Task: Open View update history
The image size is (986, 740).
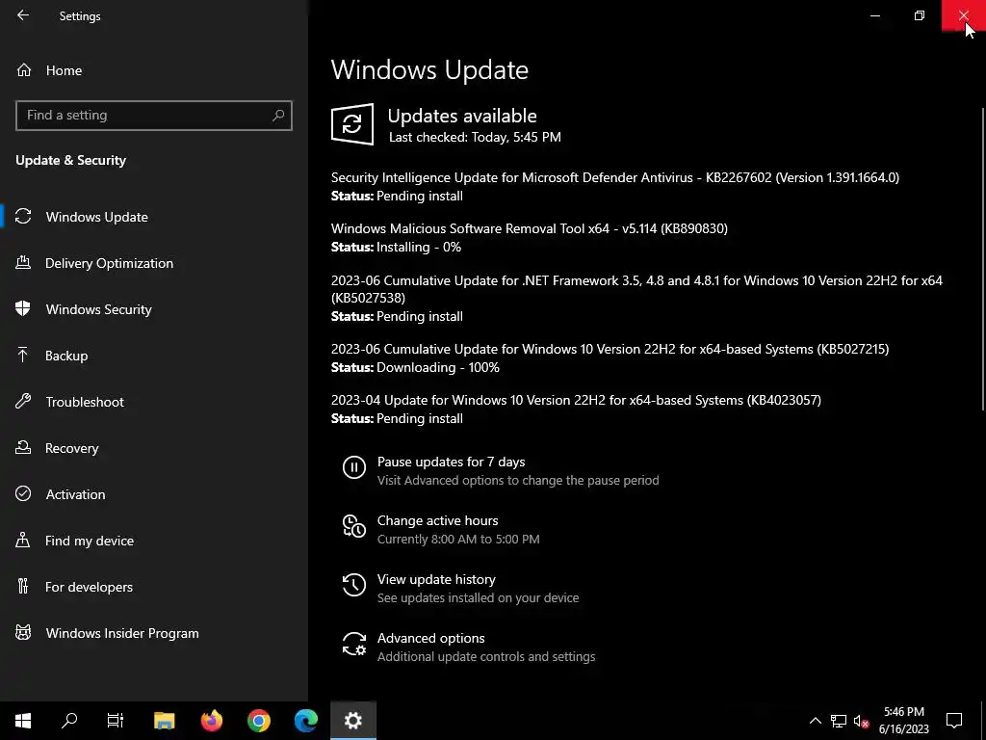Action: (436, 579)
